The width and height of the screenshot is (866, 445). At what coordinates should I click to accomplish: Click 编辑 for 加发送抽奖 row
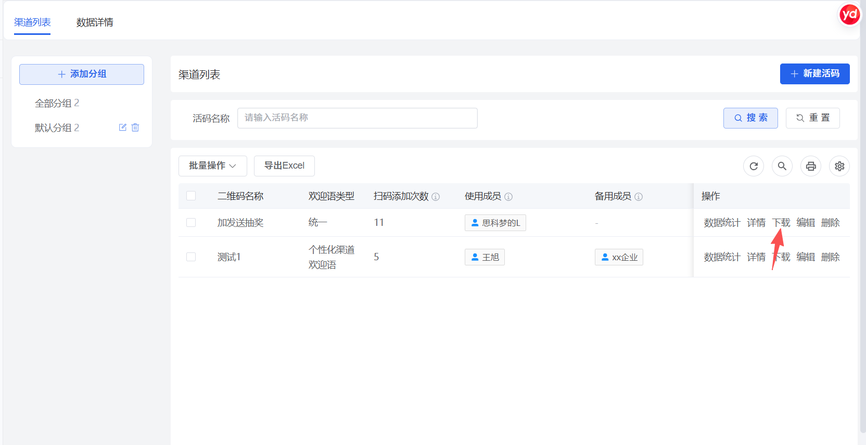[x=806, y=223]
